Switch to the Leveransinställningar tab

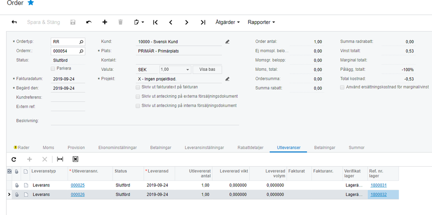click(204, 147)
